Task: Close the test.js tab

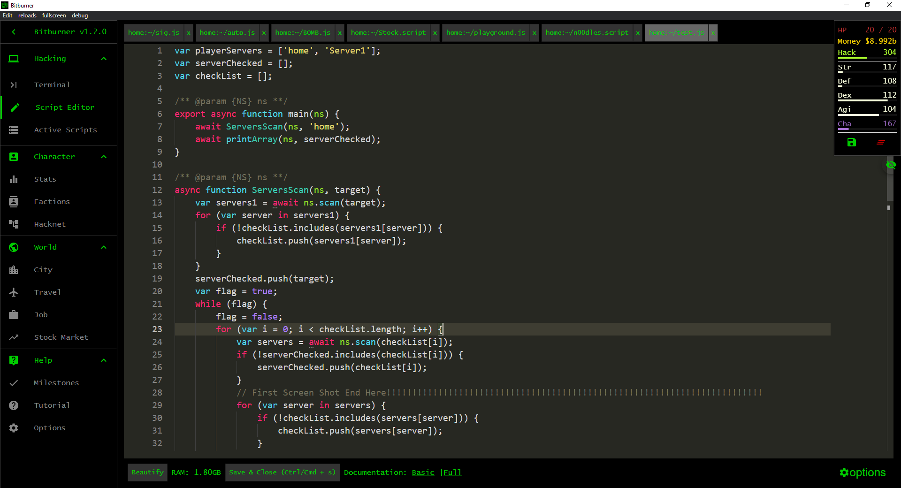Action: point(713,33)
